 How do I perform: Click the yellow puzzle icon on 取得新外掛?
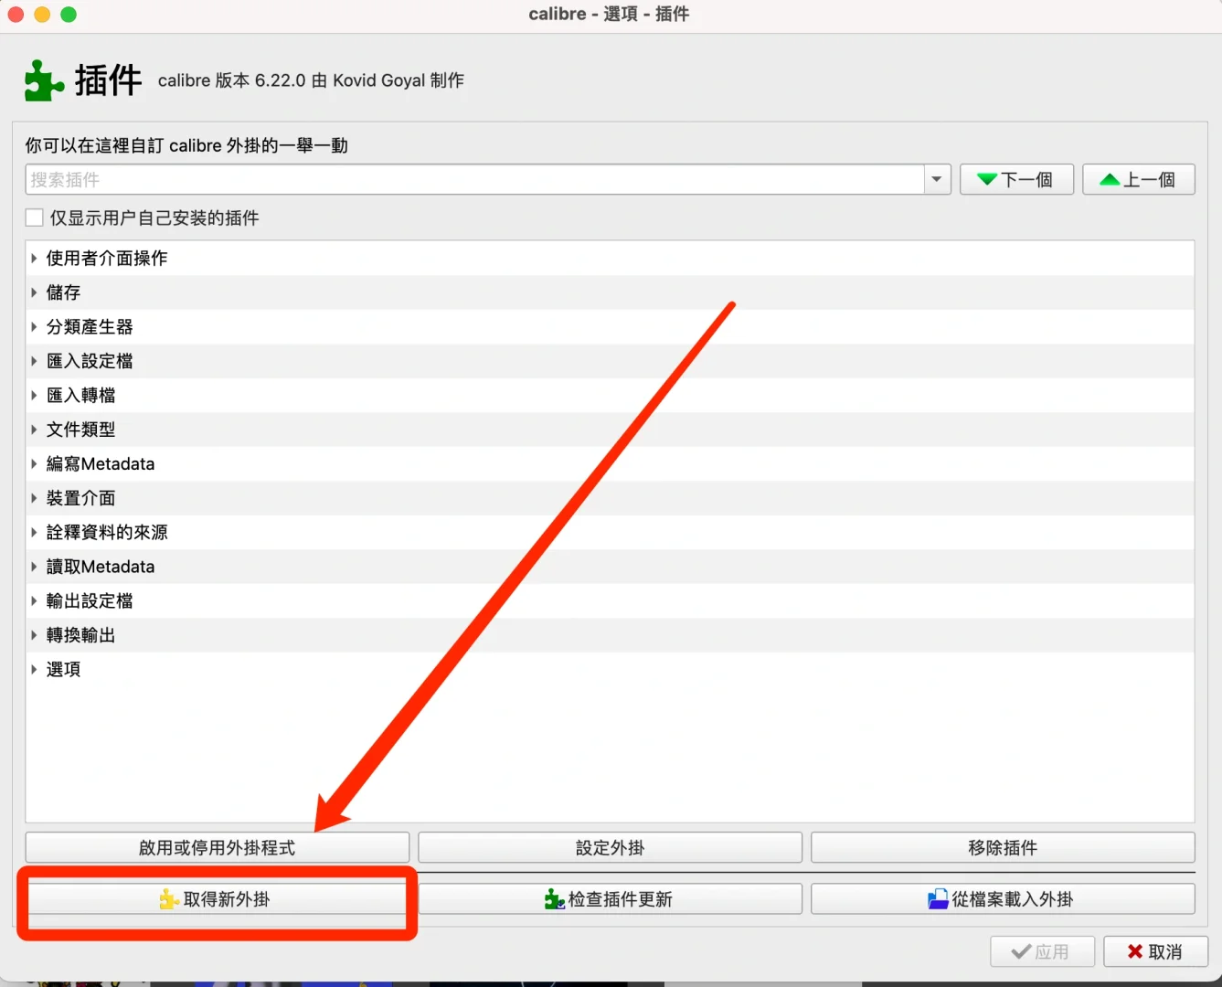168,899
